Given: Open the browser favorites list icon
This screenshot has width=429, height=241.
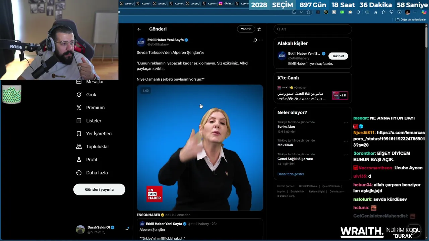Looking at the screenshot, I should 383,12.
